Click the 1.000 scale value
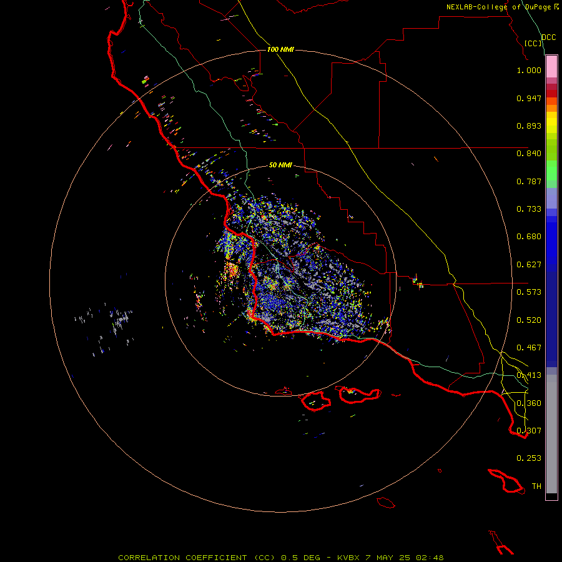 tap(529, 70)
